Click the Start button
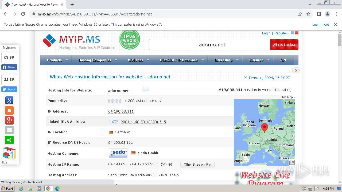The width and height of the screenshot is (342, 192). coord(7,189)
